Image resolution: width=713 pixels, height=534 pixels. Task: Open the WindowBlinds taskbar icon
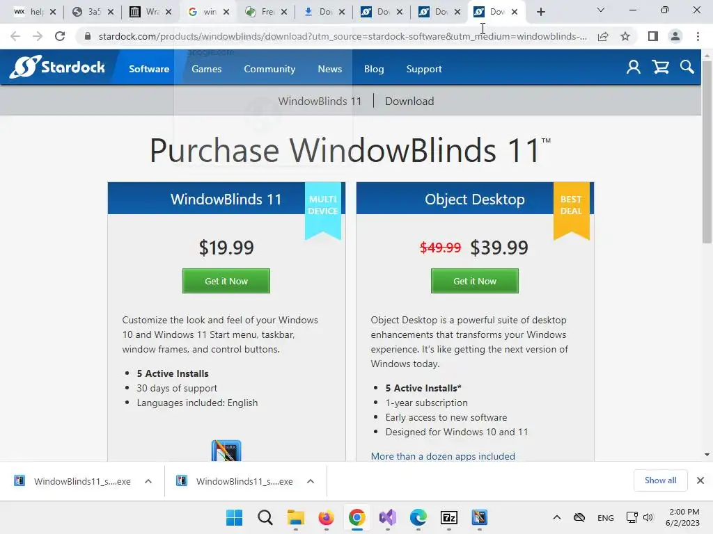[x=480, y=517]
